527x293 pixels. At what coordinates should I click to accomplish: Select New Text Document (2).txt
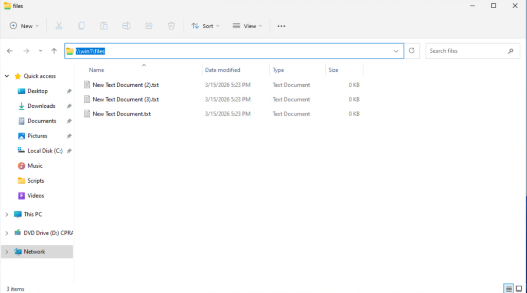coord(126,85)
